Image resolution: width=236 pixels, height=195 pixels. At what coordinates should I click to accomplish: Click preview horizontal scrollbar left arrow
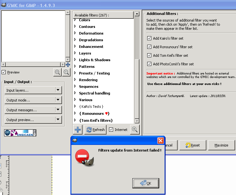pos(3,64)
